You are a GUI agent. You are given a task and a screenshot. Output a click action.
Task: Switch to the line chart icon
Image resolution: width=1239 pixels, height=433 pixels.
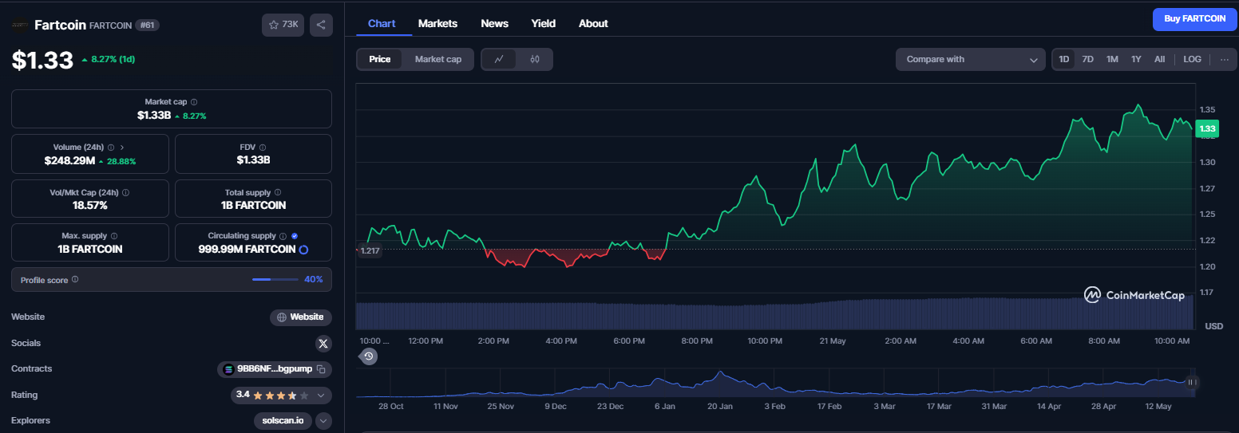tap(499, 59)
